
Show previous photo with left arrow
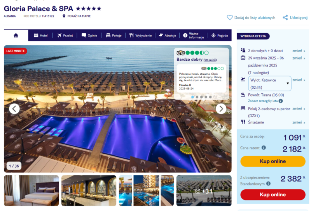pos(14,109)
